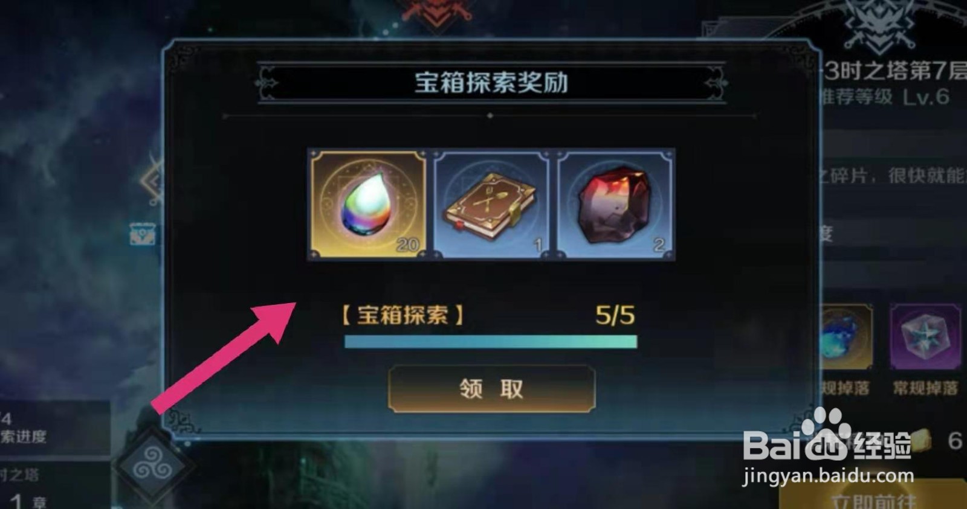Click the 【宝箱探索】 label text
The image size is (967, 509).
point(402,315)
